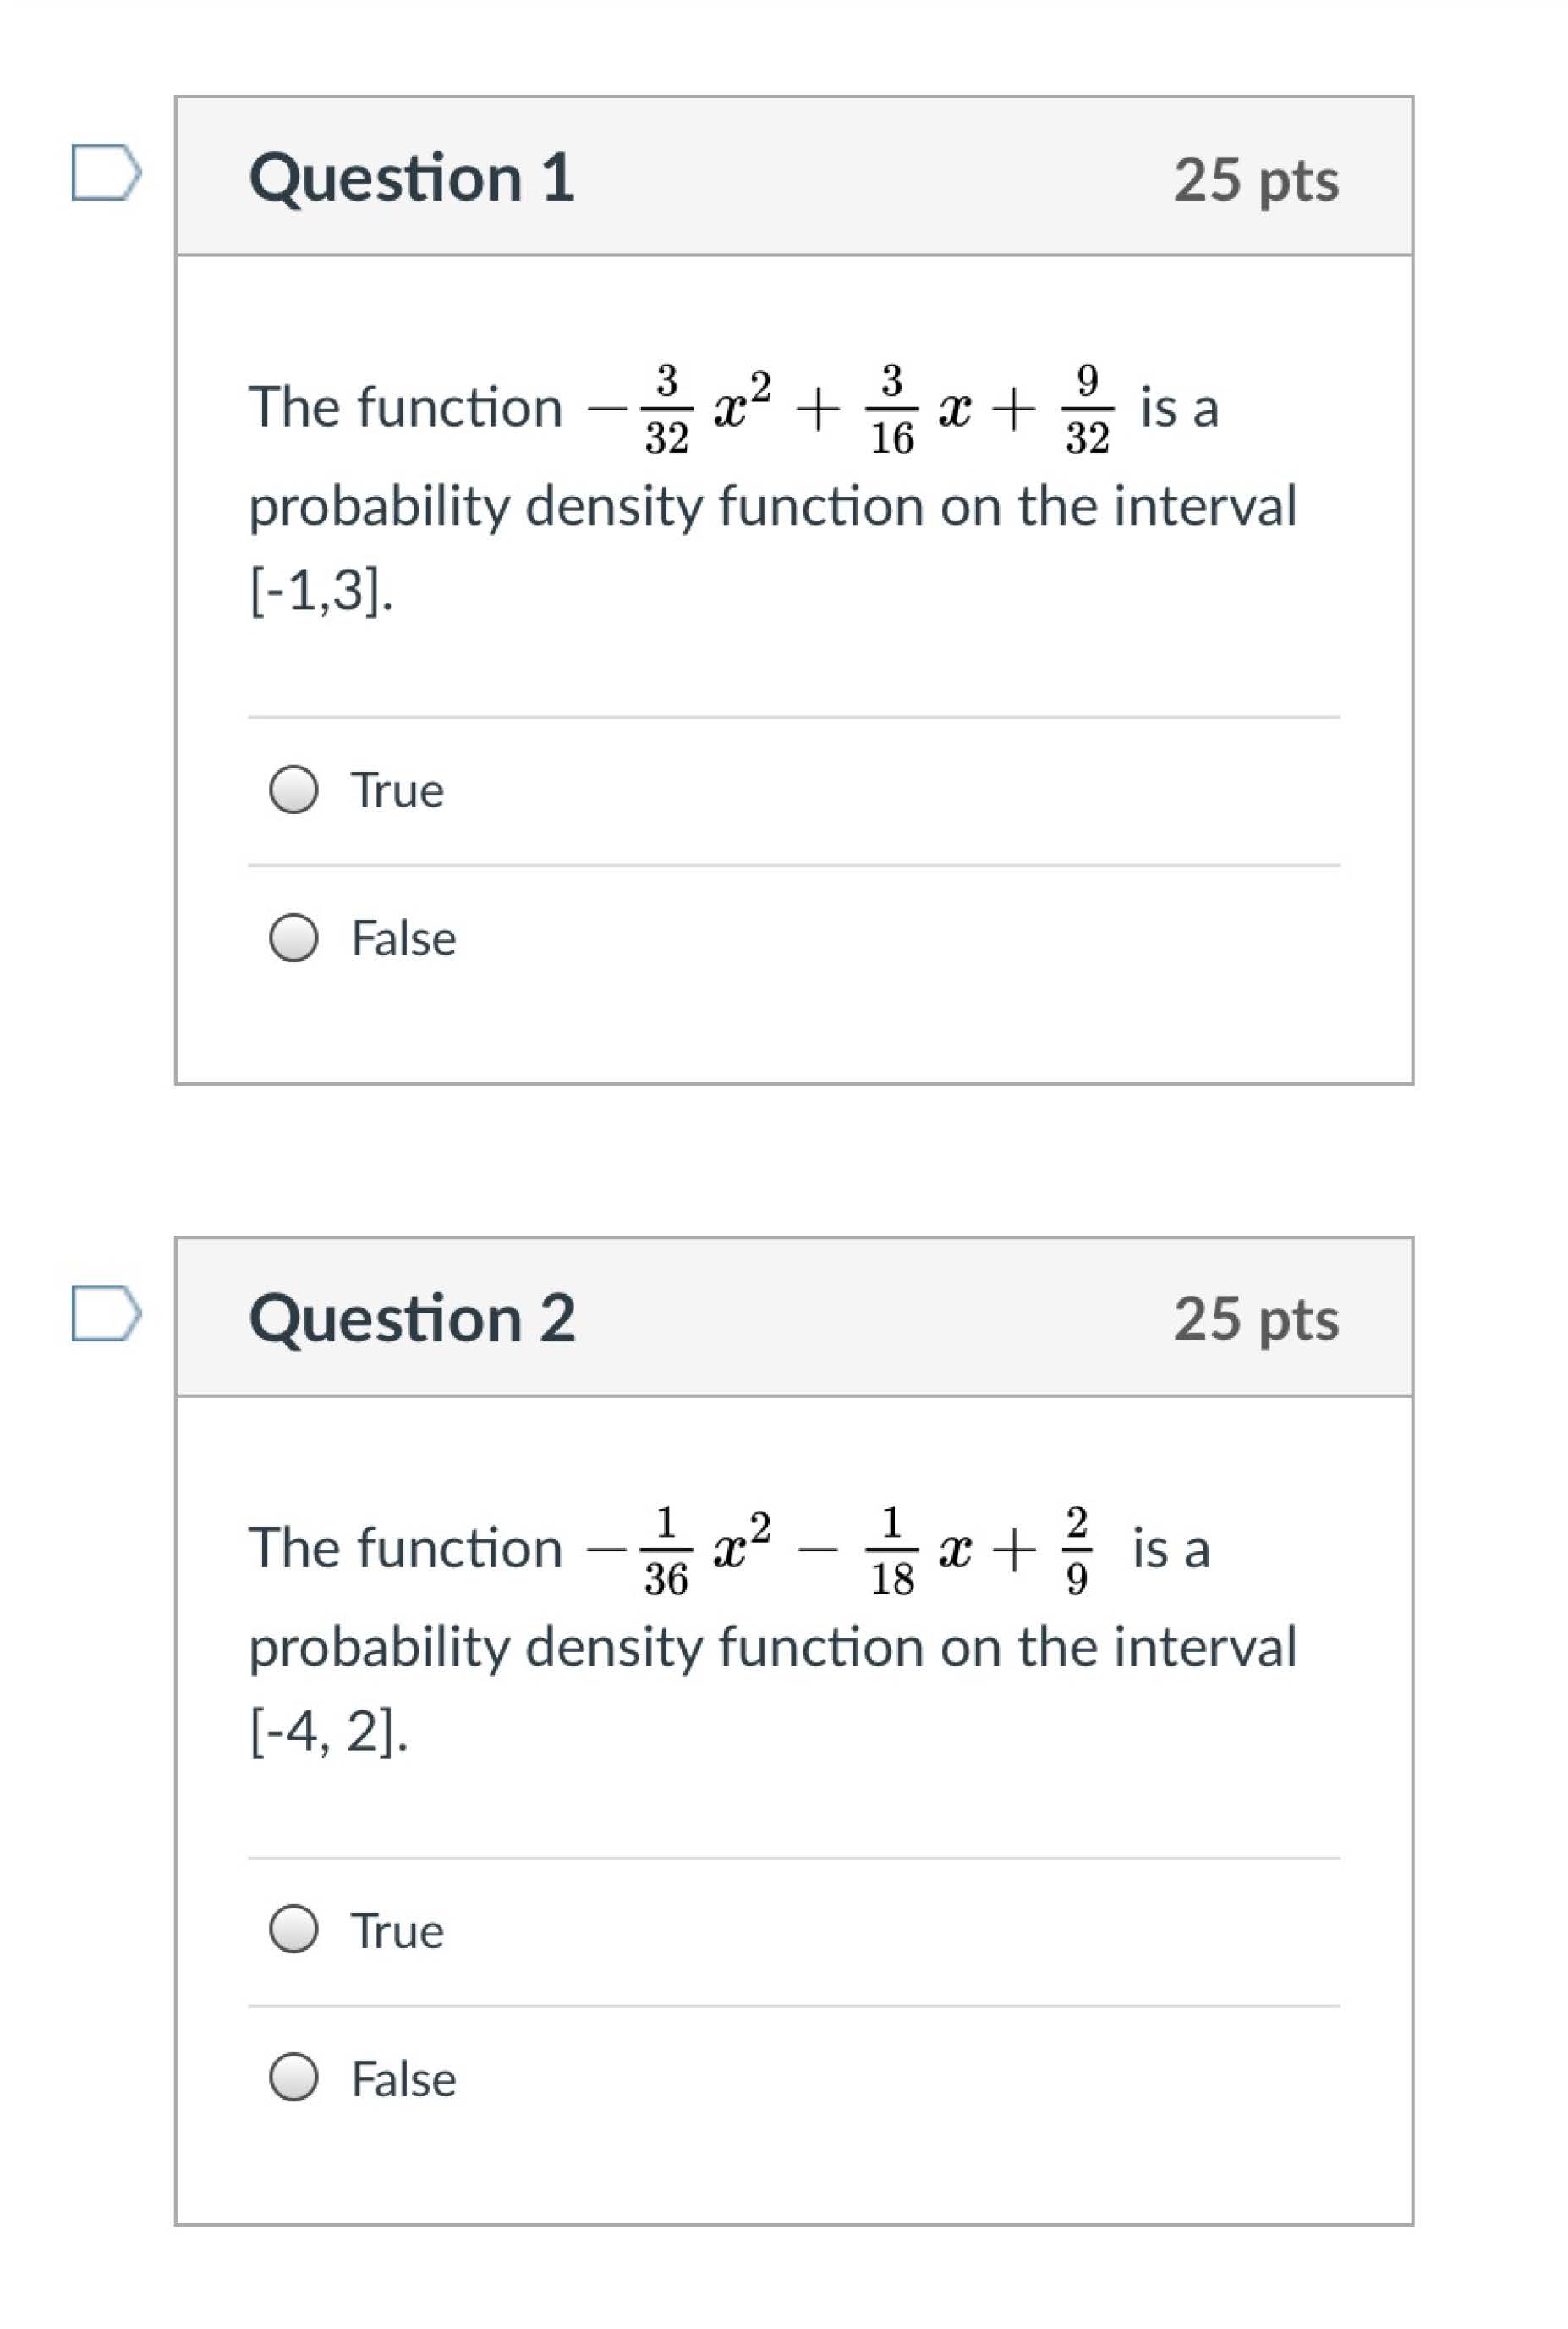Click the "True" answer label in Question 2
The image size is (1568, 2329).
pos(397,1930)
